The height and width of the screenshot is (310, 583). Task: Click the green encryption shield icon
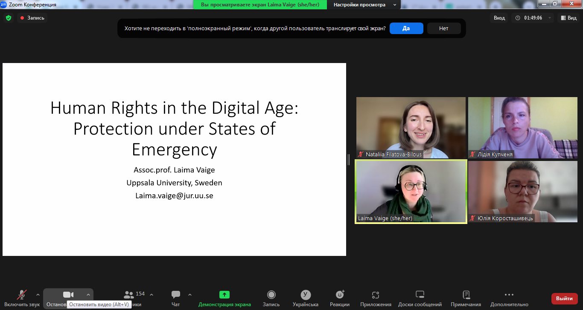[x=8, y=18]
